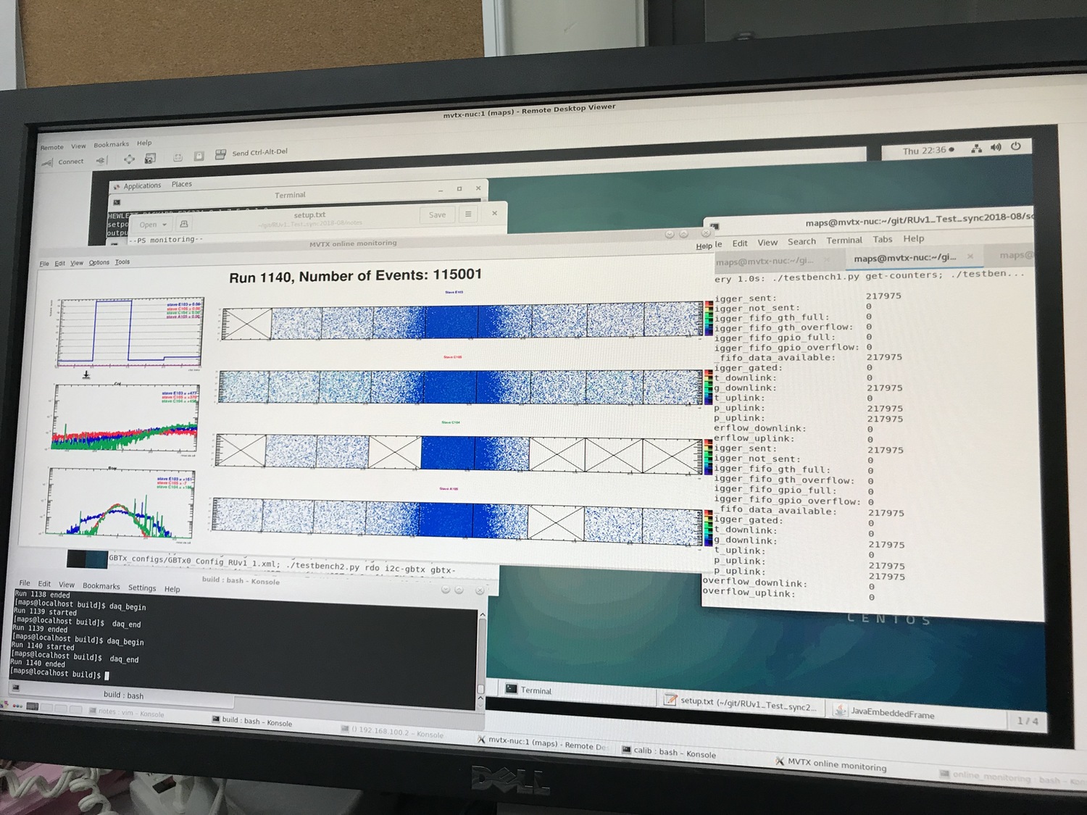Screen dimensions: 1087x815
Task: Open the Settings menu in build Konsole window
Action: [x=142, y=588]
